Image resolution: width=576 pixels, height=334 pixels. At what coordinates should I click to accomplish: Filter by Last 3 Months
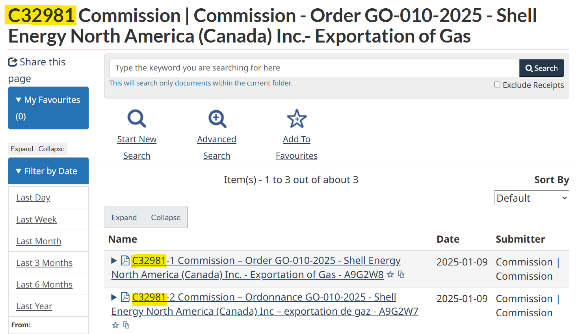pyautogui.click(x=44, y=263)
